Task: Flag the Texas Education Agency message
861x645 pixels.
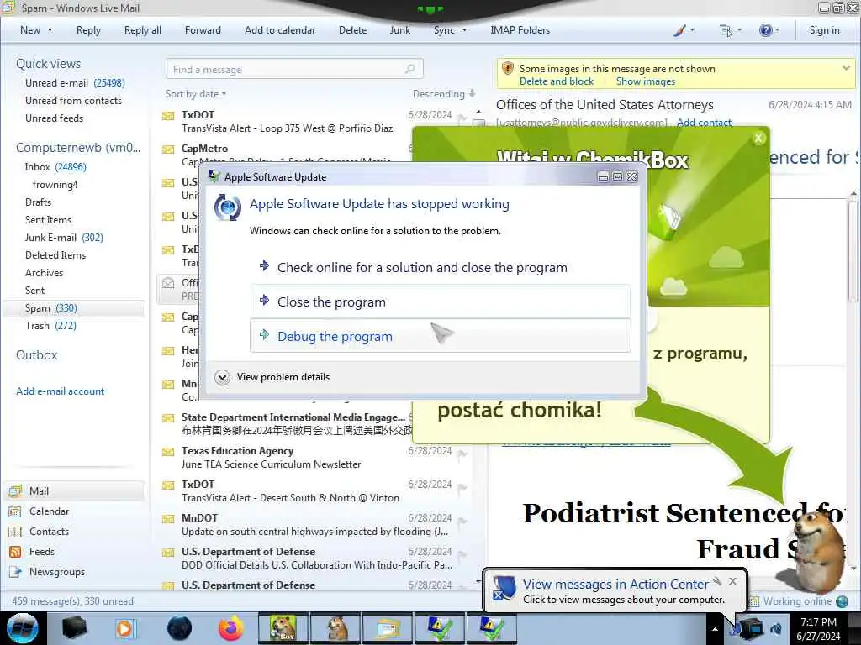Action: 462,454
